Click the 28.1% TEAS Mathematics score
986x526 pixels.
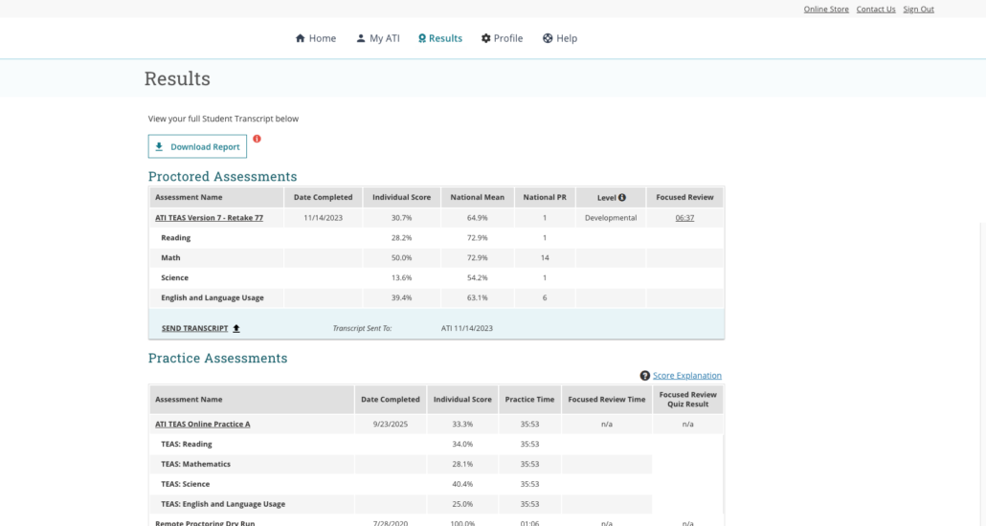[x=462, y=464]
